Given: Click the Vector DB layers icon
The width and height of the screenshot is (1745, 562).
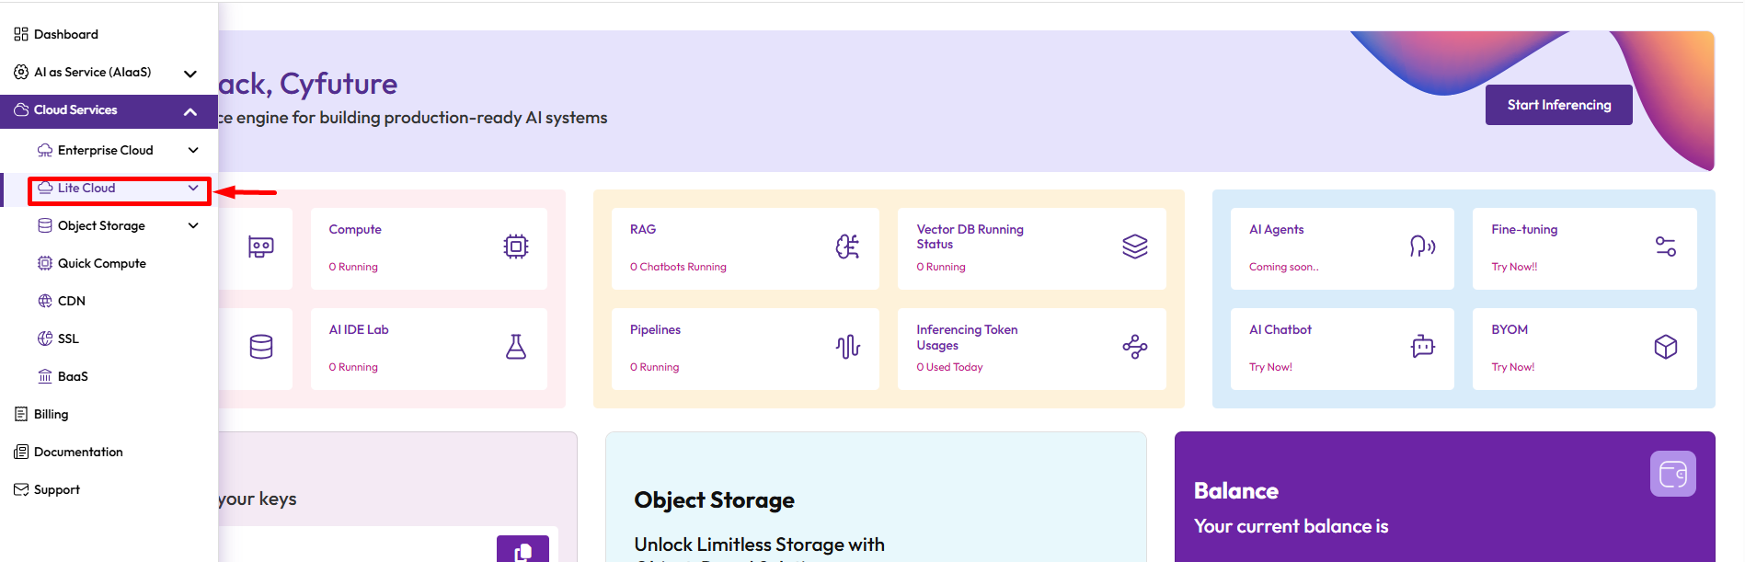Looking at the screenshot, I should point(1134,247).
